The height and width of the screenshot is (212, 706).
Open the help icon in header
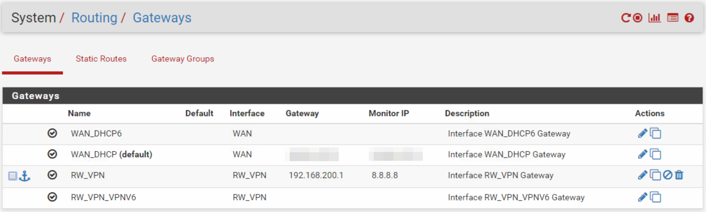(x=689, y=18)
